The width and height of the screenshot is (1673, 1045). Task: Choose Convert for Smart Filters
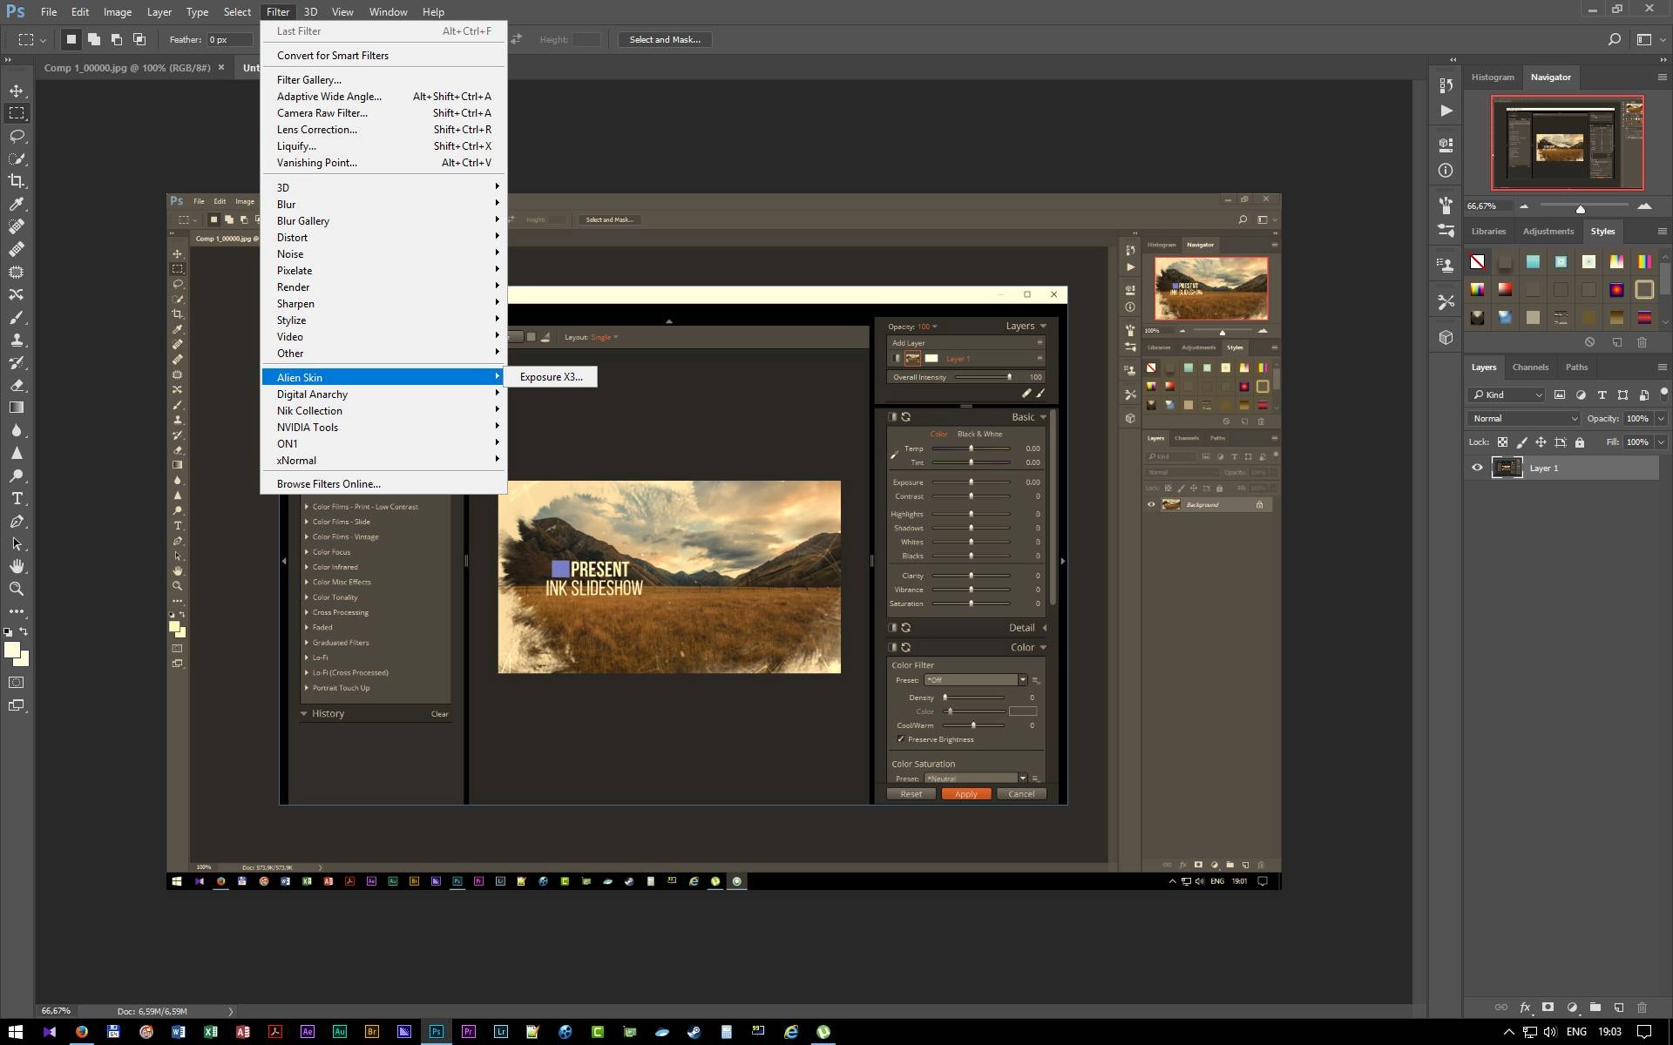(383, 55)
